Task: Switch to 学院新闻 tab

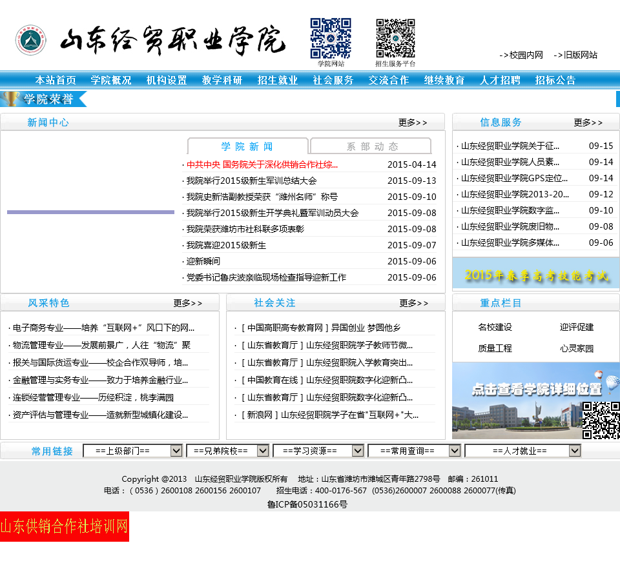Action: (x=247, y=146)
